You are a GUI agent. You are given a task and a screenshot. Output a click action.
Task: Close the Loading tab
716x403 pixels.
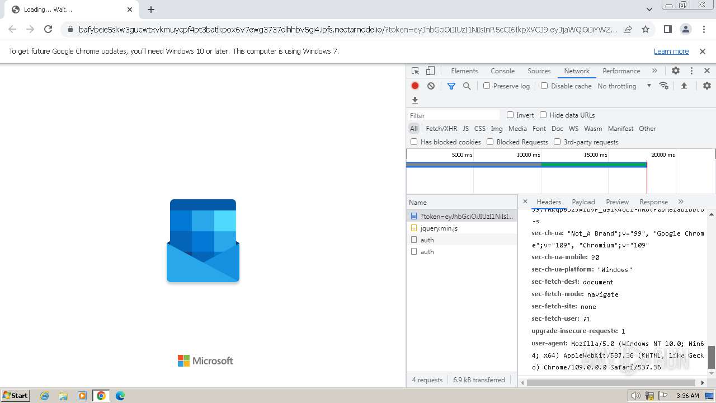tap(130, 10)
